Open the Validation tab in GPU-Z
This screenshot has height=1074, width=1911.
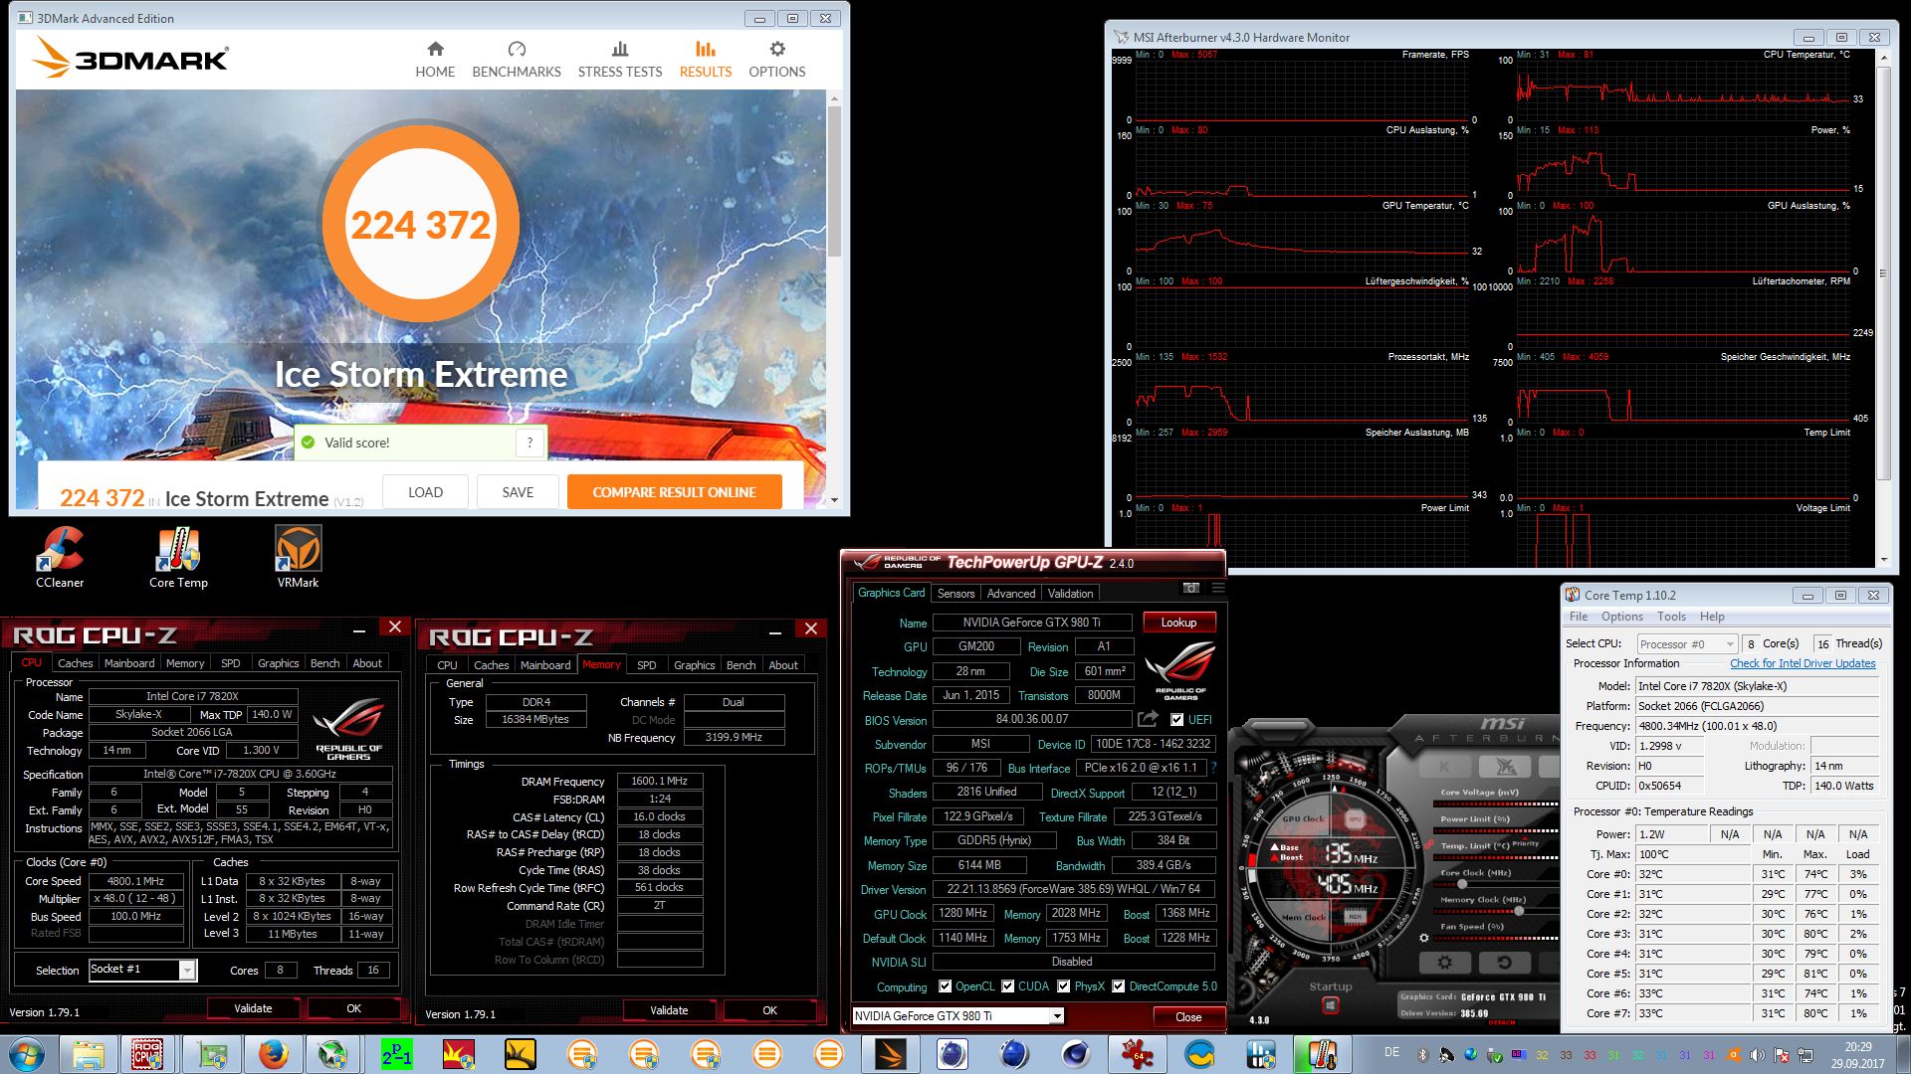point(1070,594)
